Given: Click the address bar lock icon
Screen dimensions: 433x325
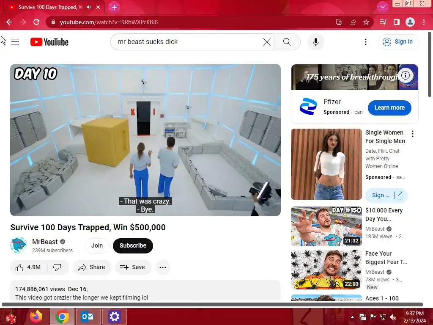Looking at the screenshot, I should tap(53, 22).
